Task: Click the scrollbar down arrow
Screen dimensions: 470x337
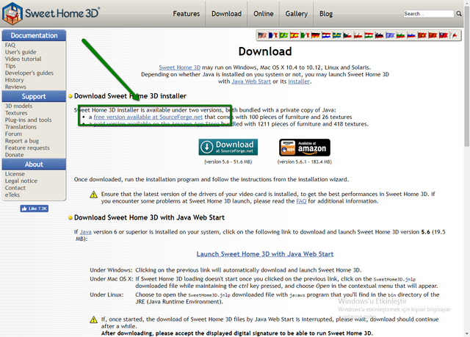Action: pos(467,334)
